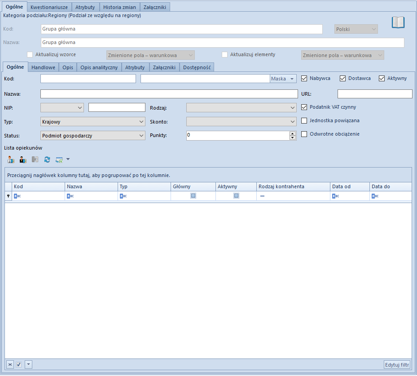Image resolution: width=417 pixels, height=376 pixels.
Task: Sort by the Nazwa column header
Action: coord(91,186)
